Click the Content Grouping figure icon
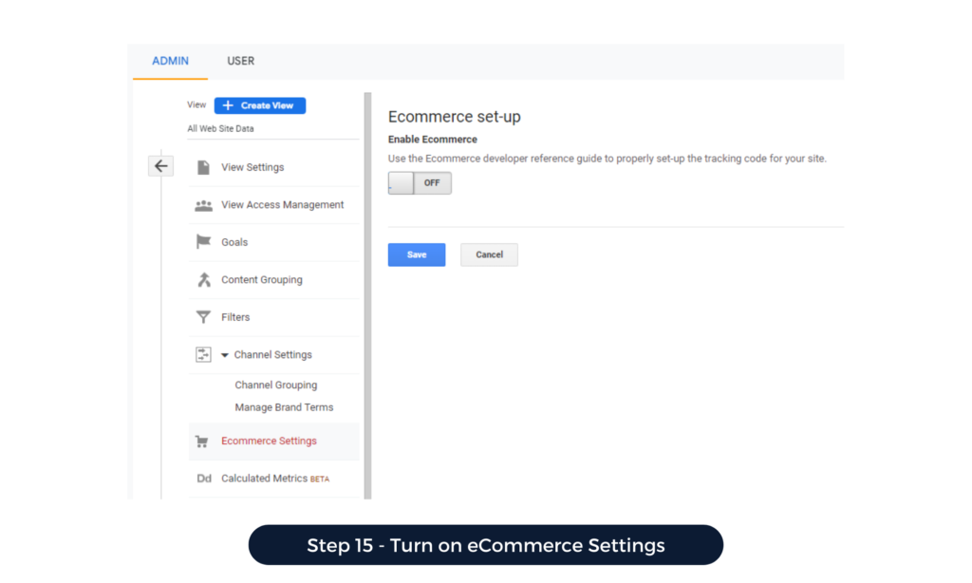Screen dimensions: 972x583 pos(203,280)
